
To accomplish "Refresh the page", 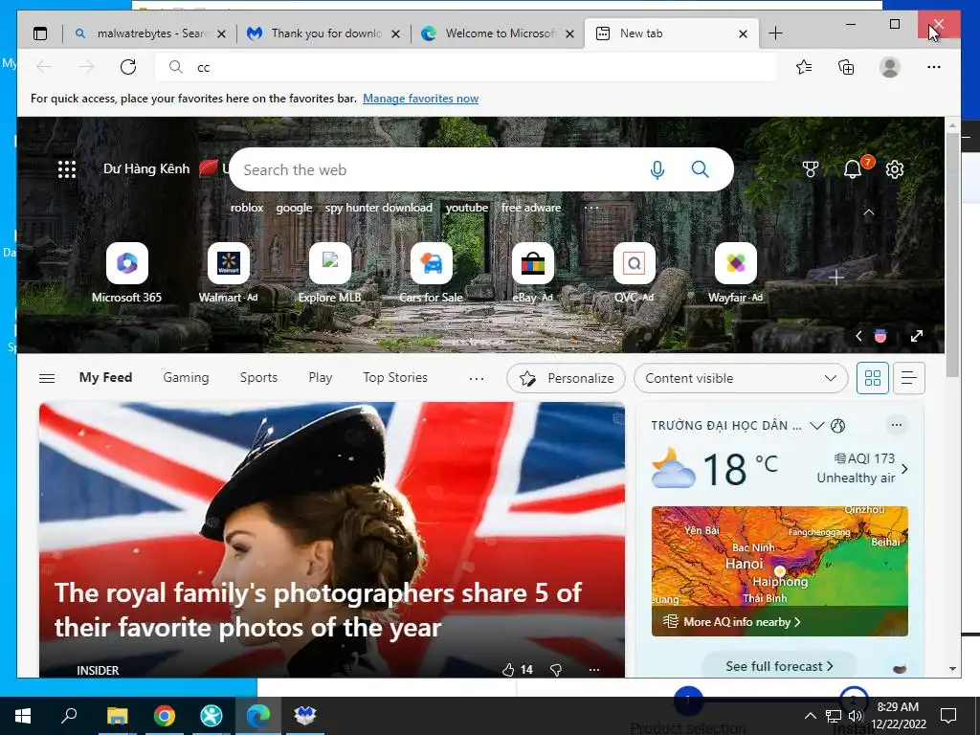I will pos(128,67).
